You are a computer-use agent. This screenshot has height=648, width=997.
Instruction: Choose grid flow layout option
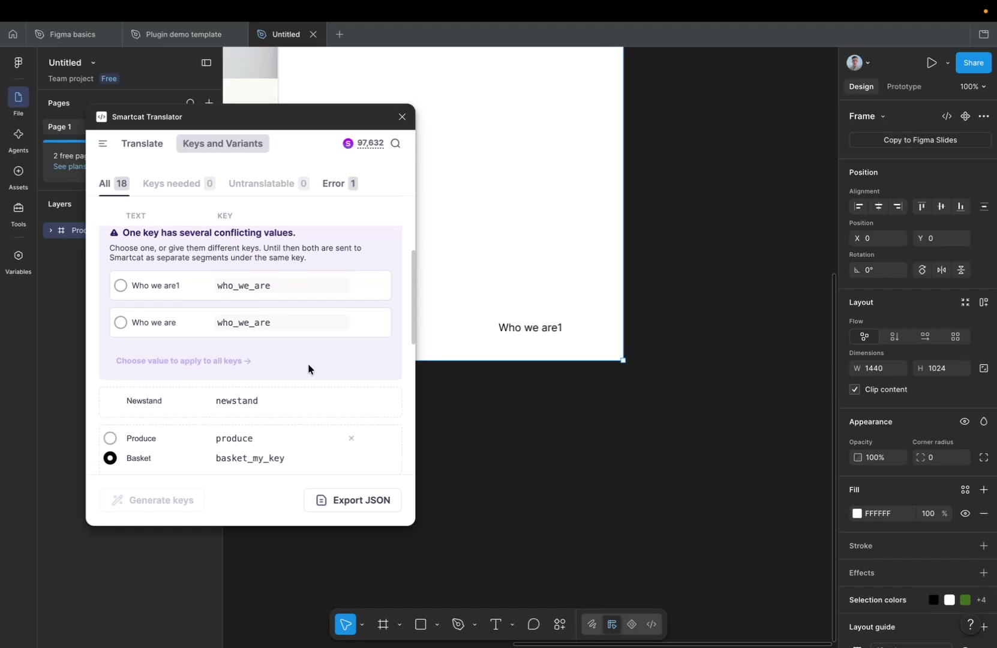pos(955,337)
